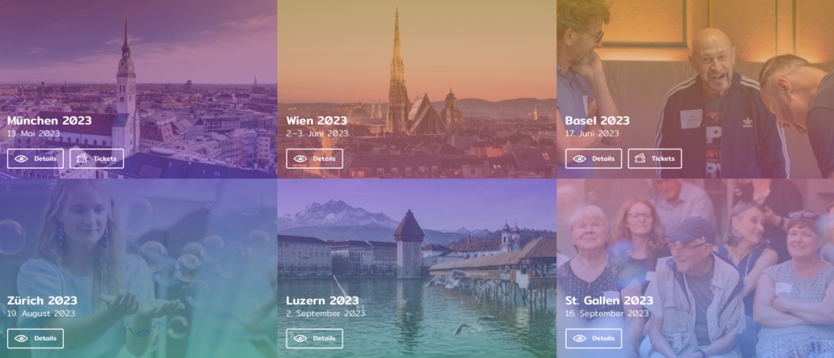View Details for Wien 2023
Image resolution: width=834 pixels, height=358 pixels.
click(x=314, y=158)
